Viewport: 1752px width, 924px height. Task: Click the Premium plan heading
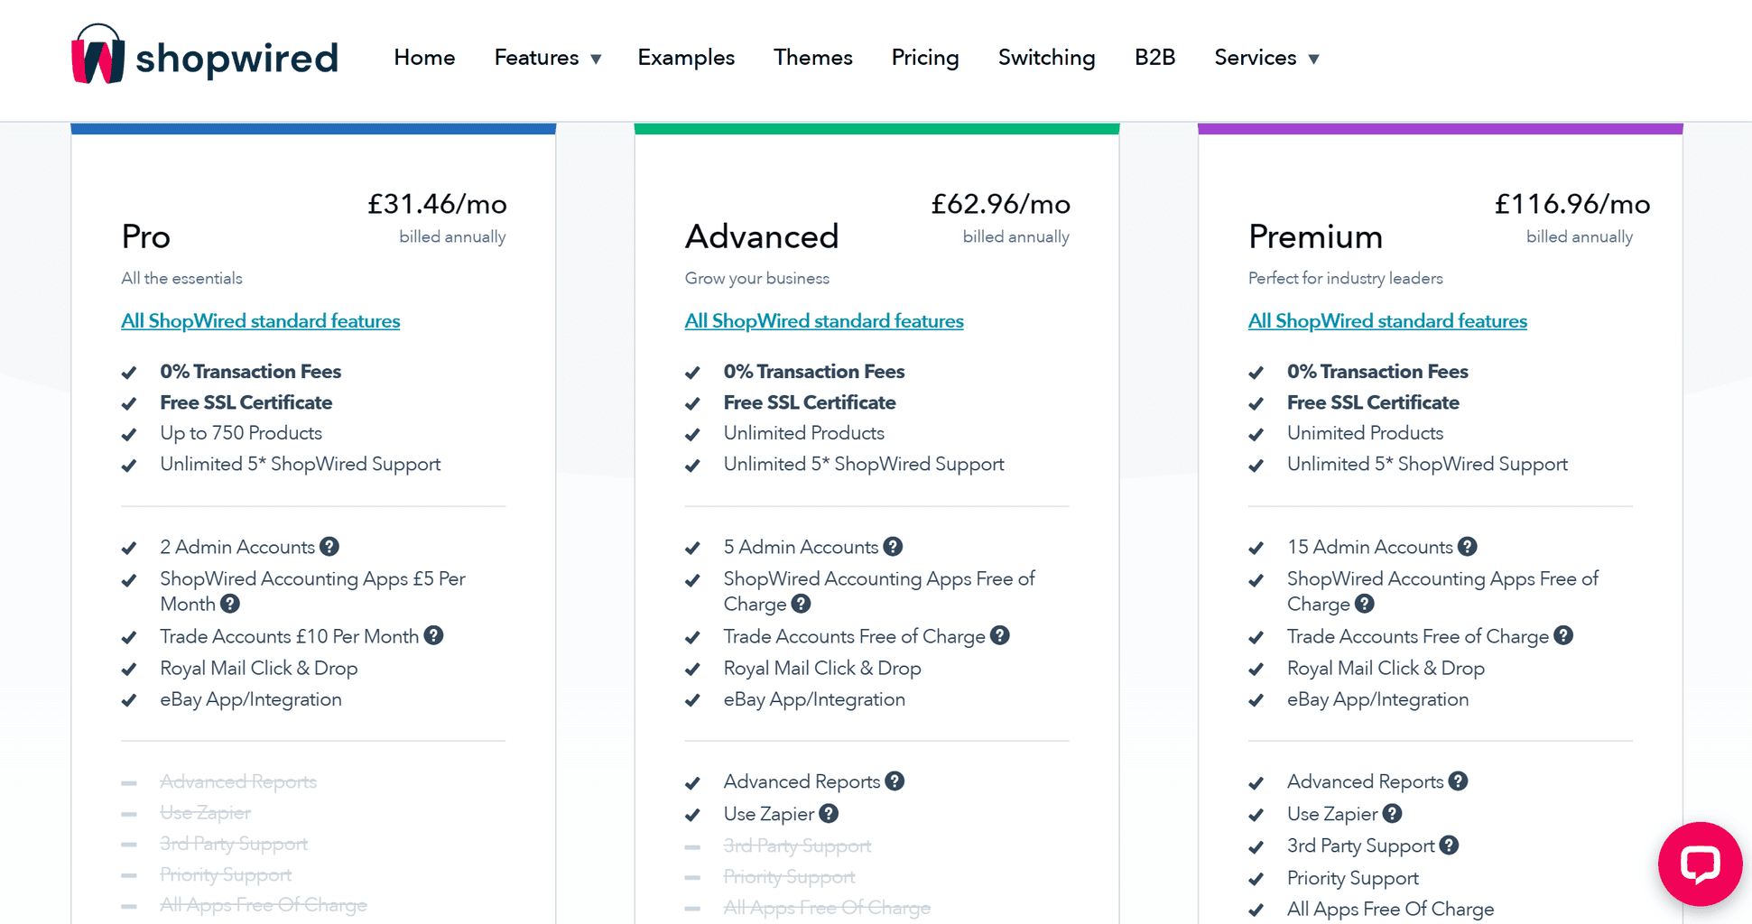(x=1315, y=236)
